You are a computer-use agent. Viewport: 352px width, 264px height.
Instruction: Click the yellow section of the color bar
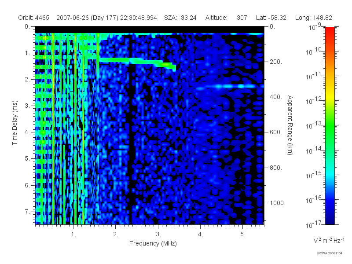click(x=330, y=95)
